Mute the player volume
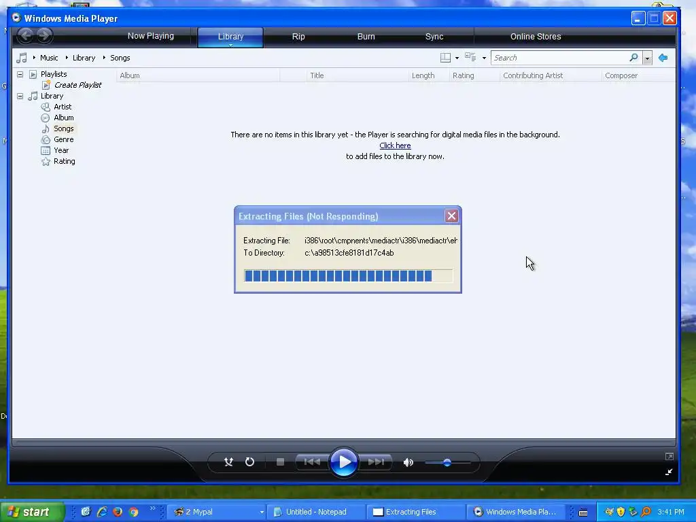The width and height of the screenshot is (696, 522). point(408,462)
